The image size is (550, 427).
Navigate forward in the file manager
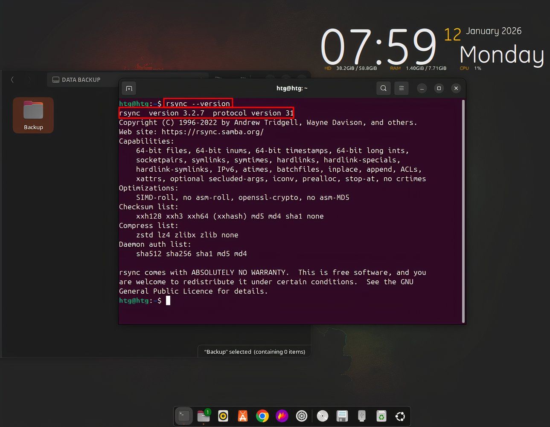coord(29,80)
